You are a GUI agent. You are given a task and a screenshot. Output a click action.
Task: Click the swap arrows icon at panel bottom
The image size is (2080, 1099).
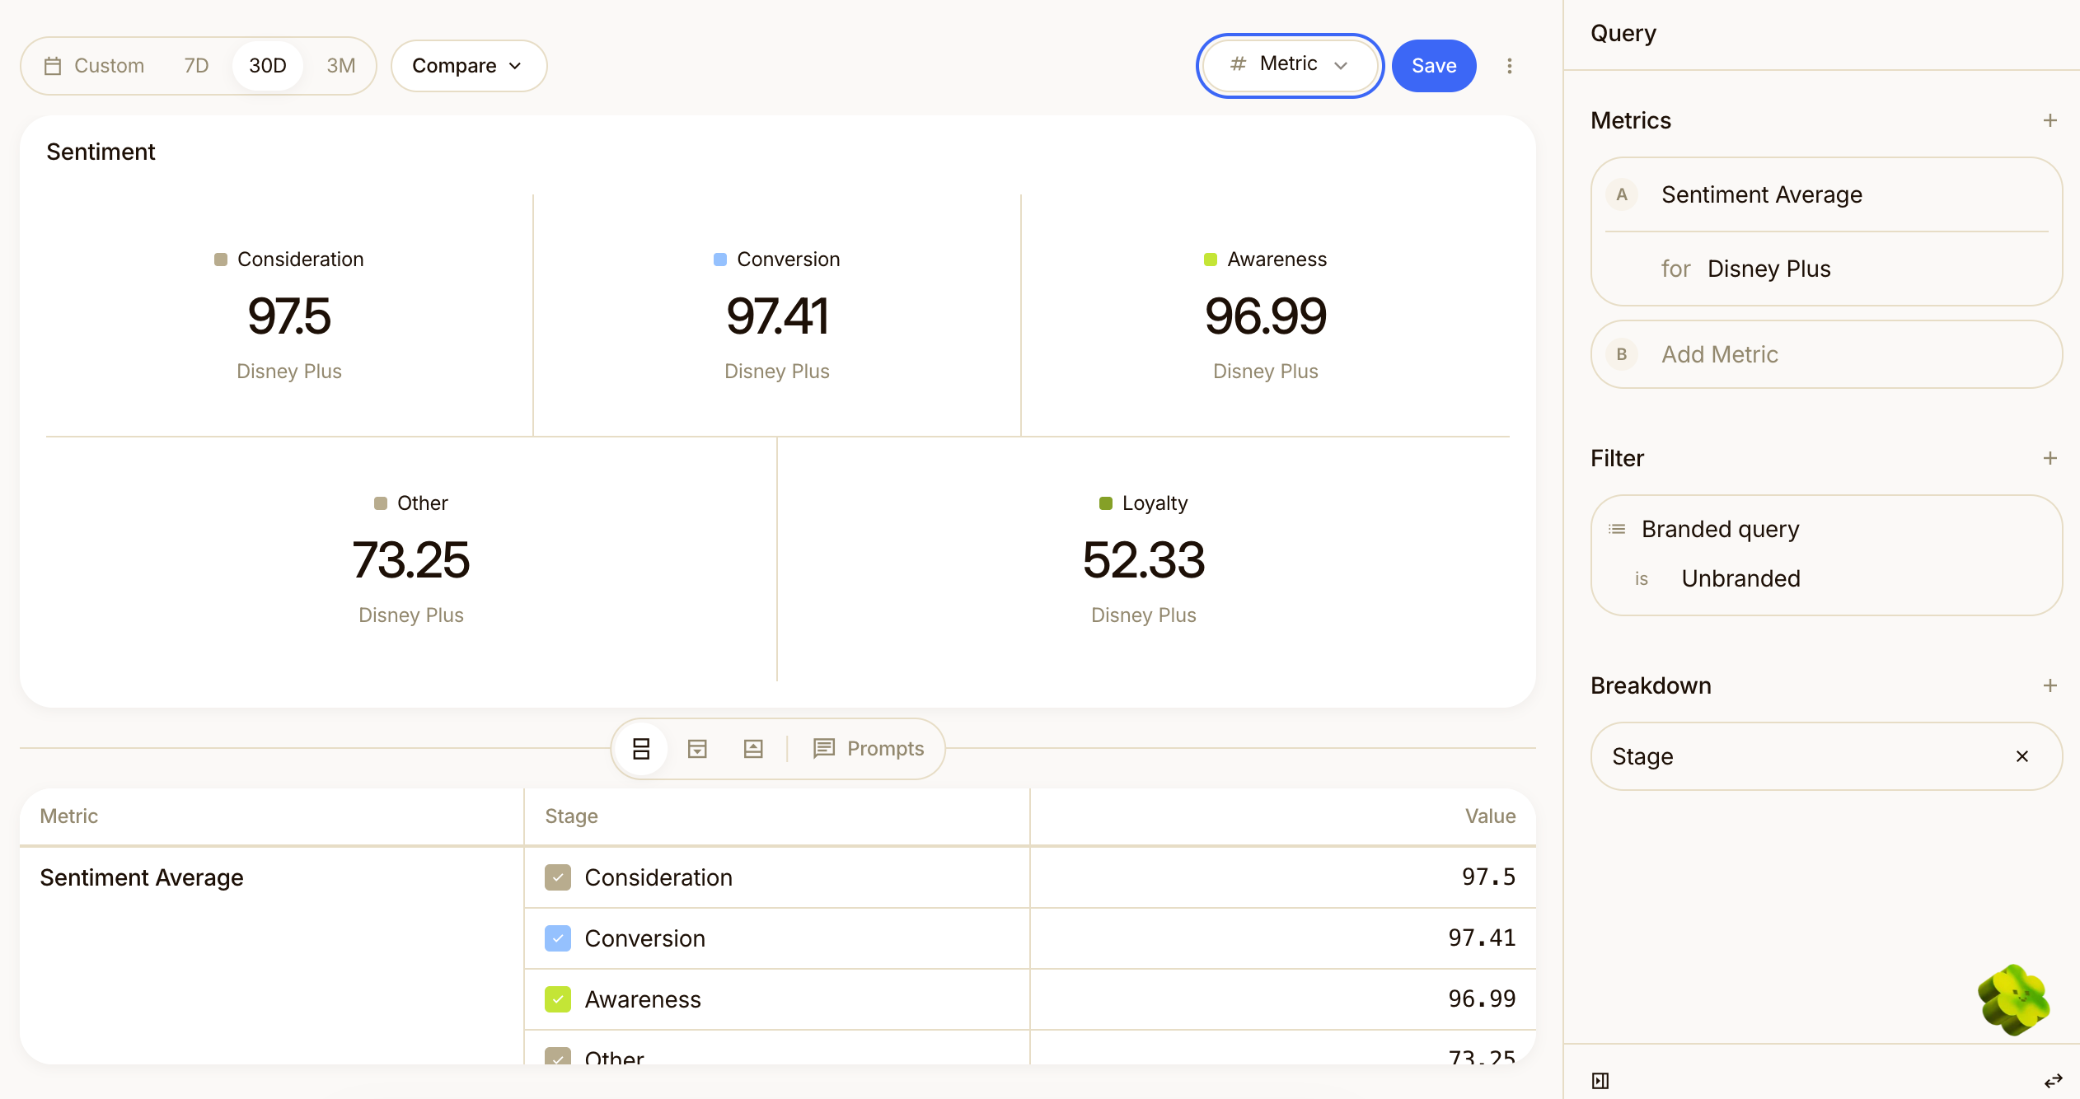[2054, 1081]
